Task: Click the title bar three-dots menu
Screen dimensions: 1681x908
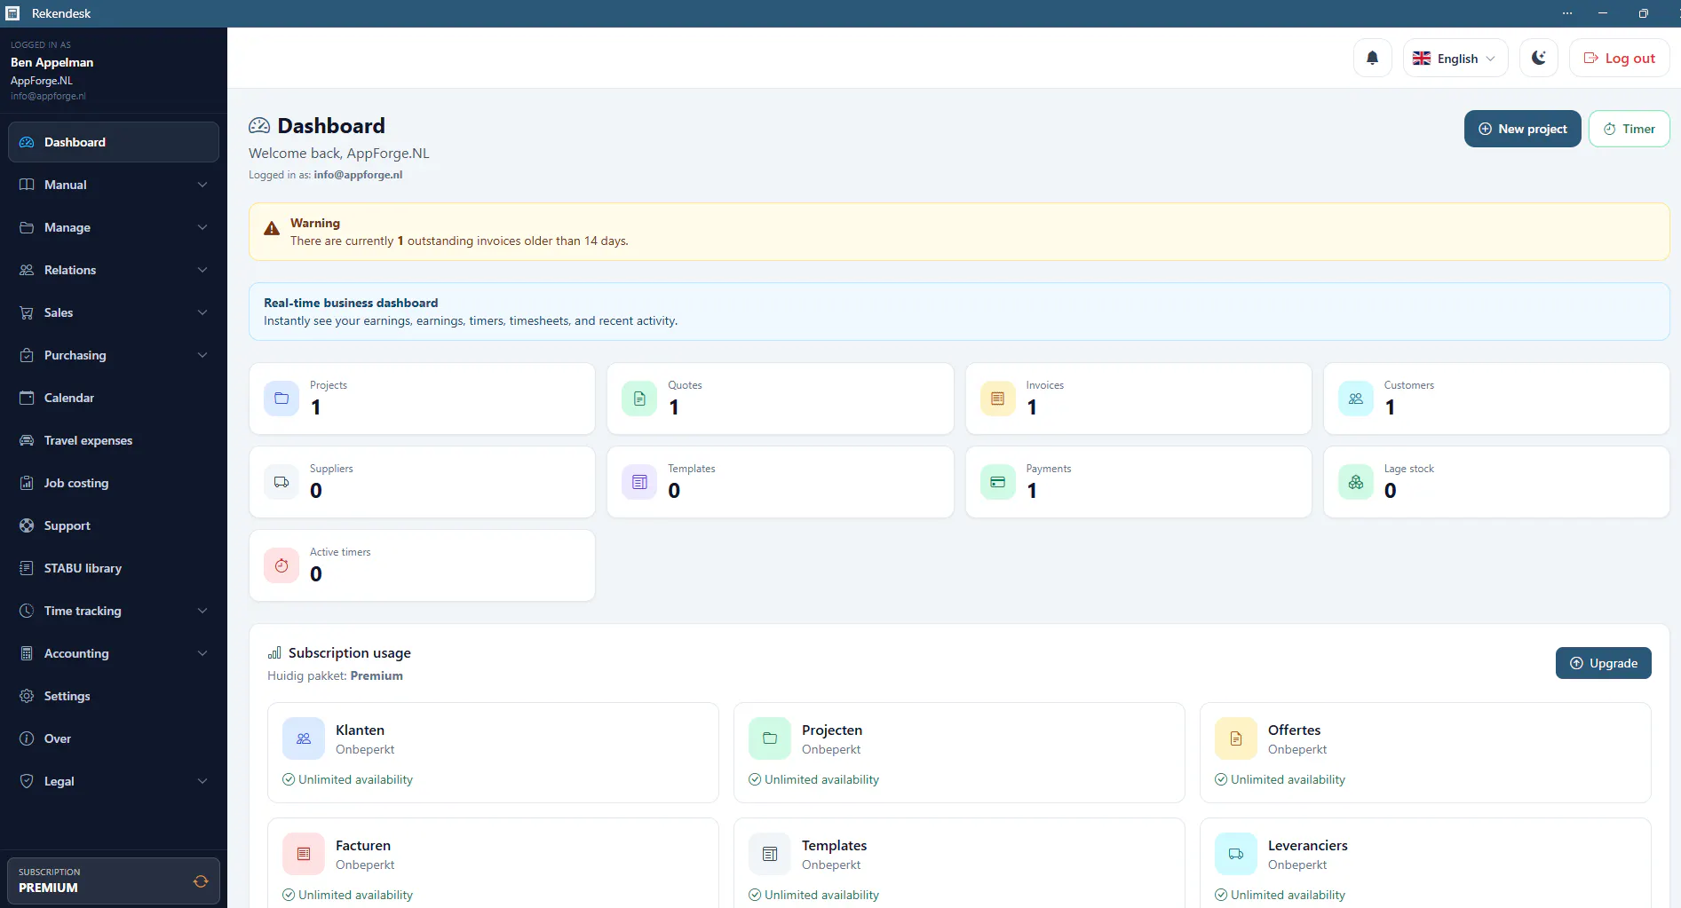Action: [x=1567, y=13]
